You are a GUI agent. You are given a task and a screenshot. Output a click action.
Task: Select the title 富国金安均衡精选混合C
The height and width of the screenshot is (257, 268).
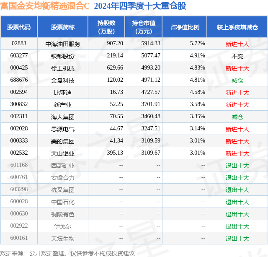coord(45,6)
